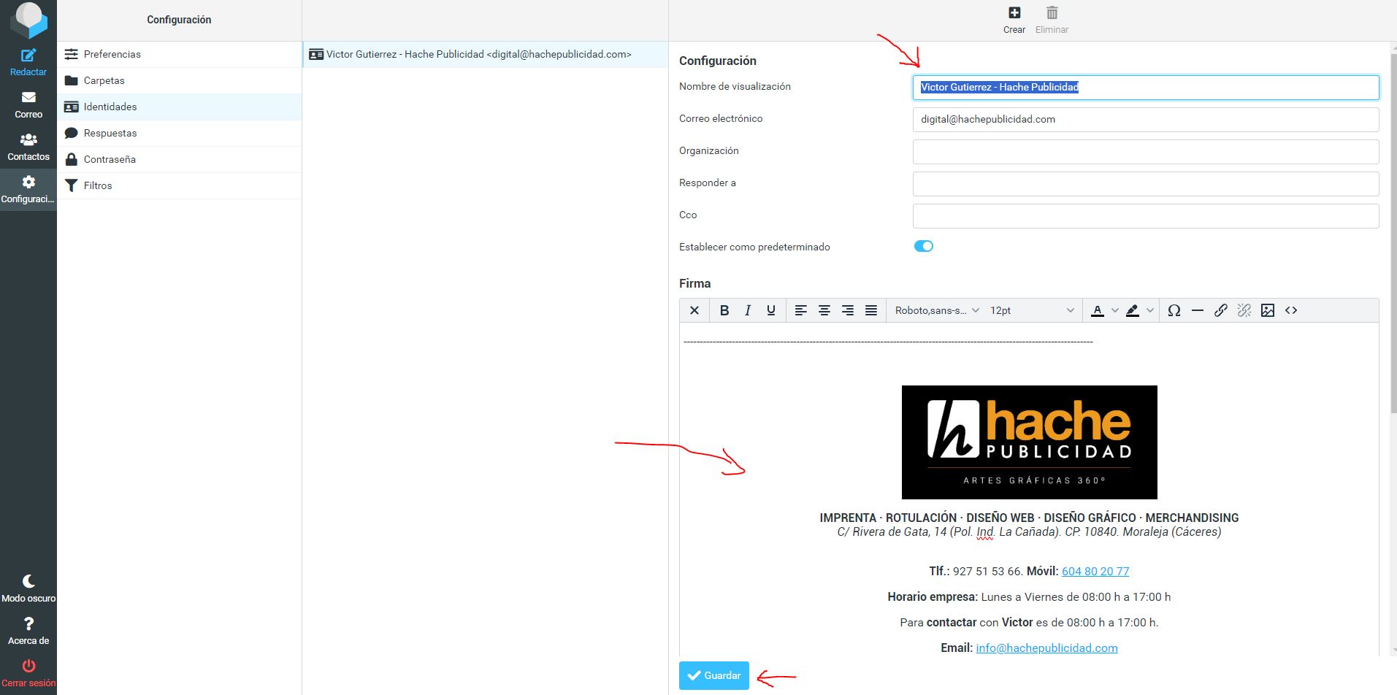Image resolution: width=1397 pixels, height=695 pixels.
Task: Click the Nombre de visualización field
Action: pyautogui.click(x=1146, y=88)
